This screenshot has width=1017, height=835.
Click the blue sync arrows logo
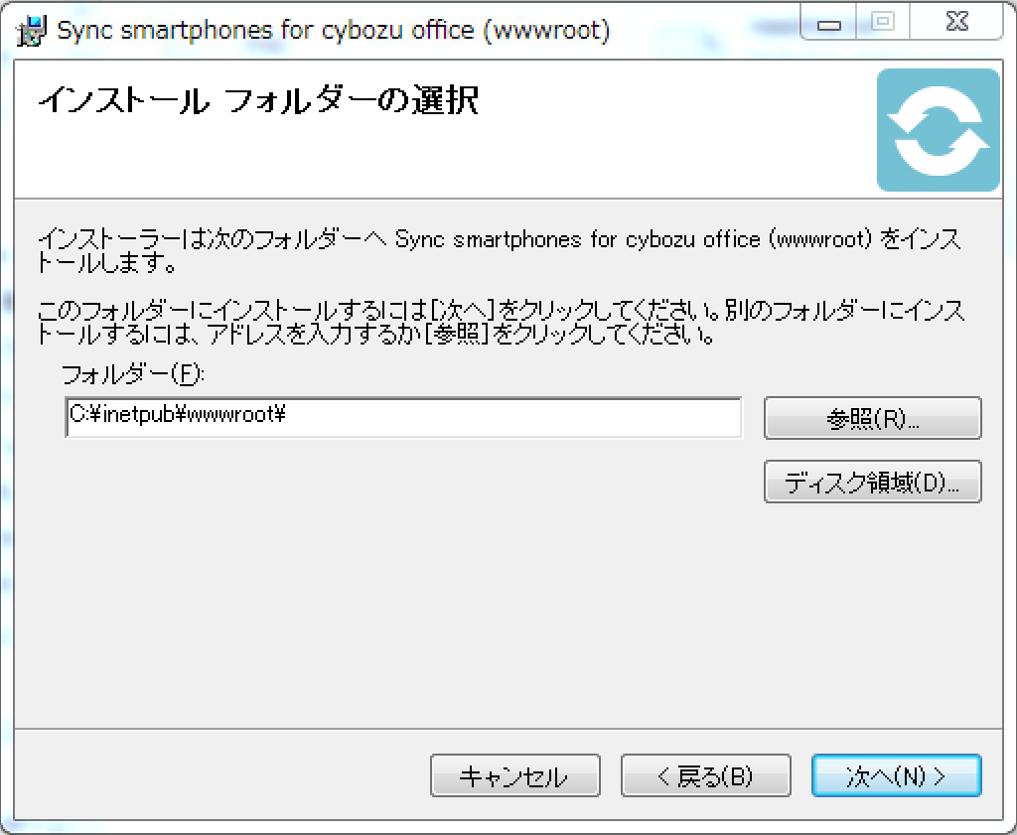point(938,130)
